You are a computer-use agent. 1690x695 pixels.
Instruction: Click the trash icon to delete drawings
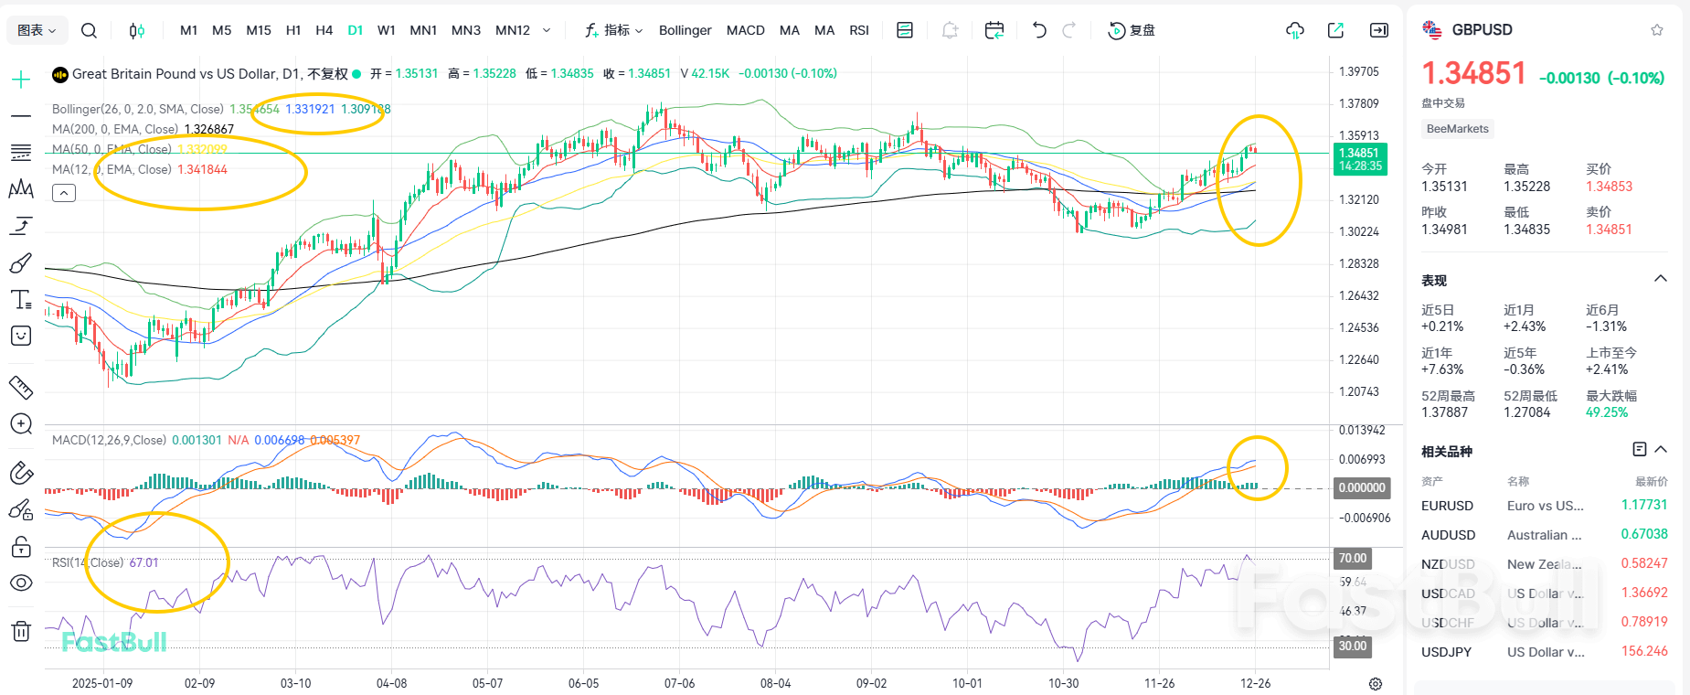point(21,631)
